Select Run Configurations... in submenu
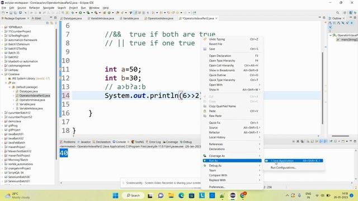Image resolution: width=358 pixels, height=201 pixels. point(284,167)
